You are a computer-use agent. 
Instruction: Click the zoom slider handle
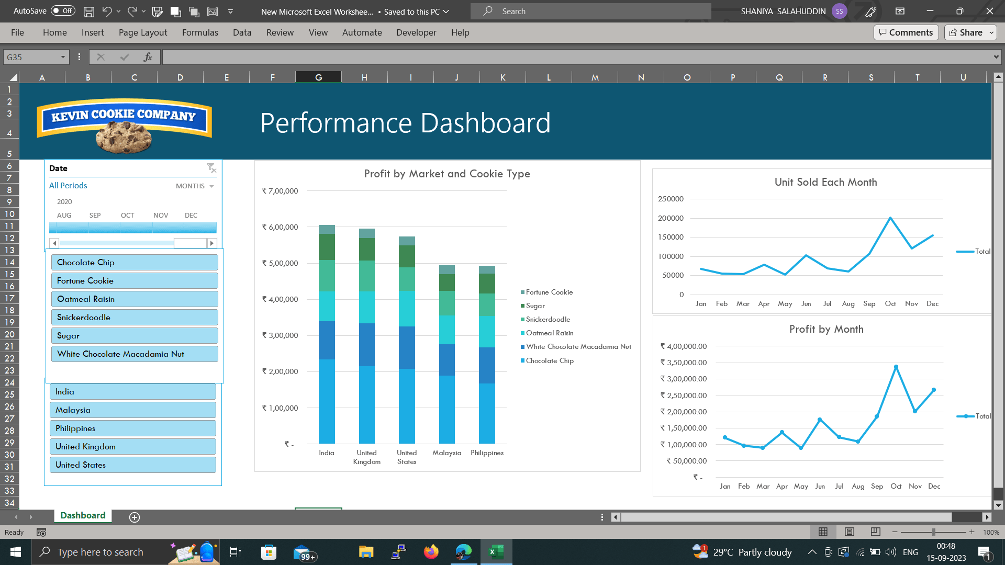click(x=933, y=532)
